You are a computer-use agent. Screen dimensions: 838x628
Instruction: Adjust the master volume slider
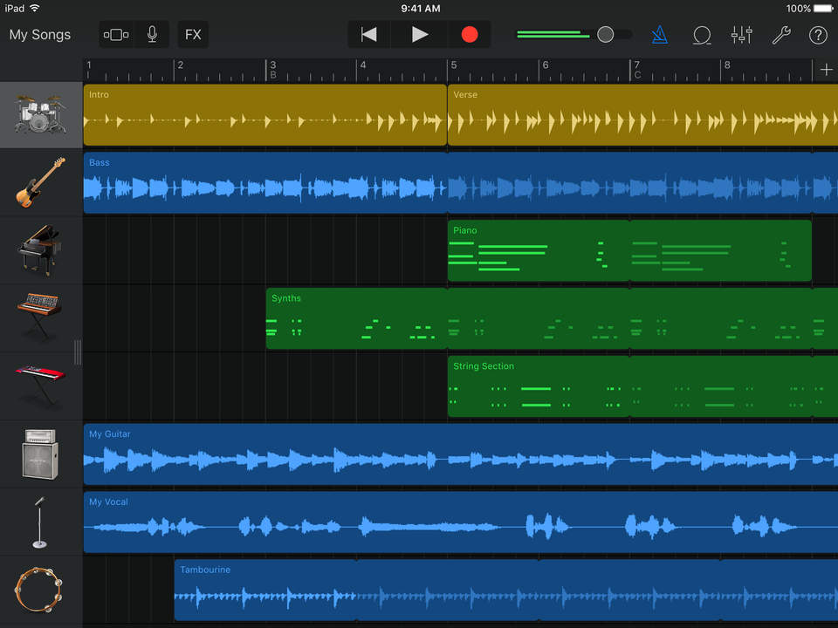click(605, 35)
